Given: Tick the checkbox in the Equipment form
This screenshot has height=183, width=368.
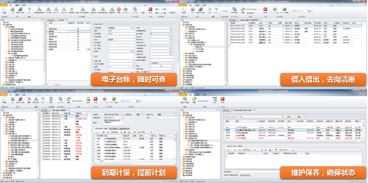Looking at the screenshot, I should [x=152, y=63].
